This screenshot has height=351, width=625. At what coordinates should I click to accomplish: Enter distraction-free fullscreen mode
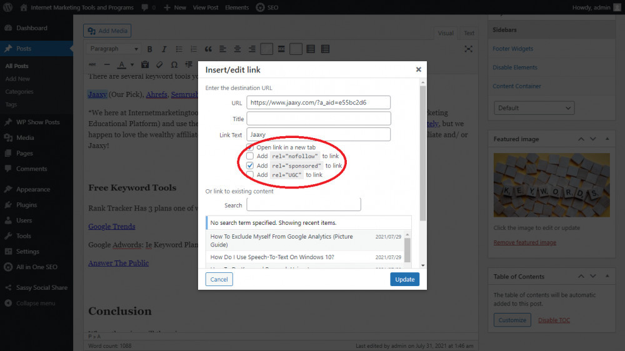coord(468,49)
